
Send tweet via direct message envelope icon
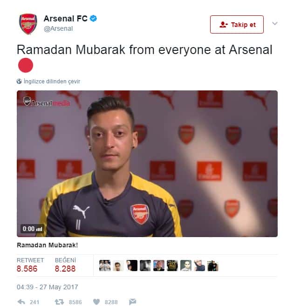click(x=133, y=302)
